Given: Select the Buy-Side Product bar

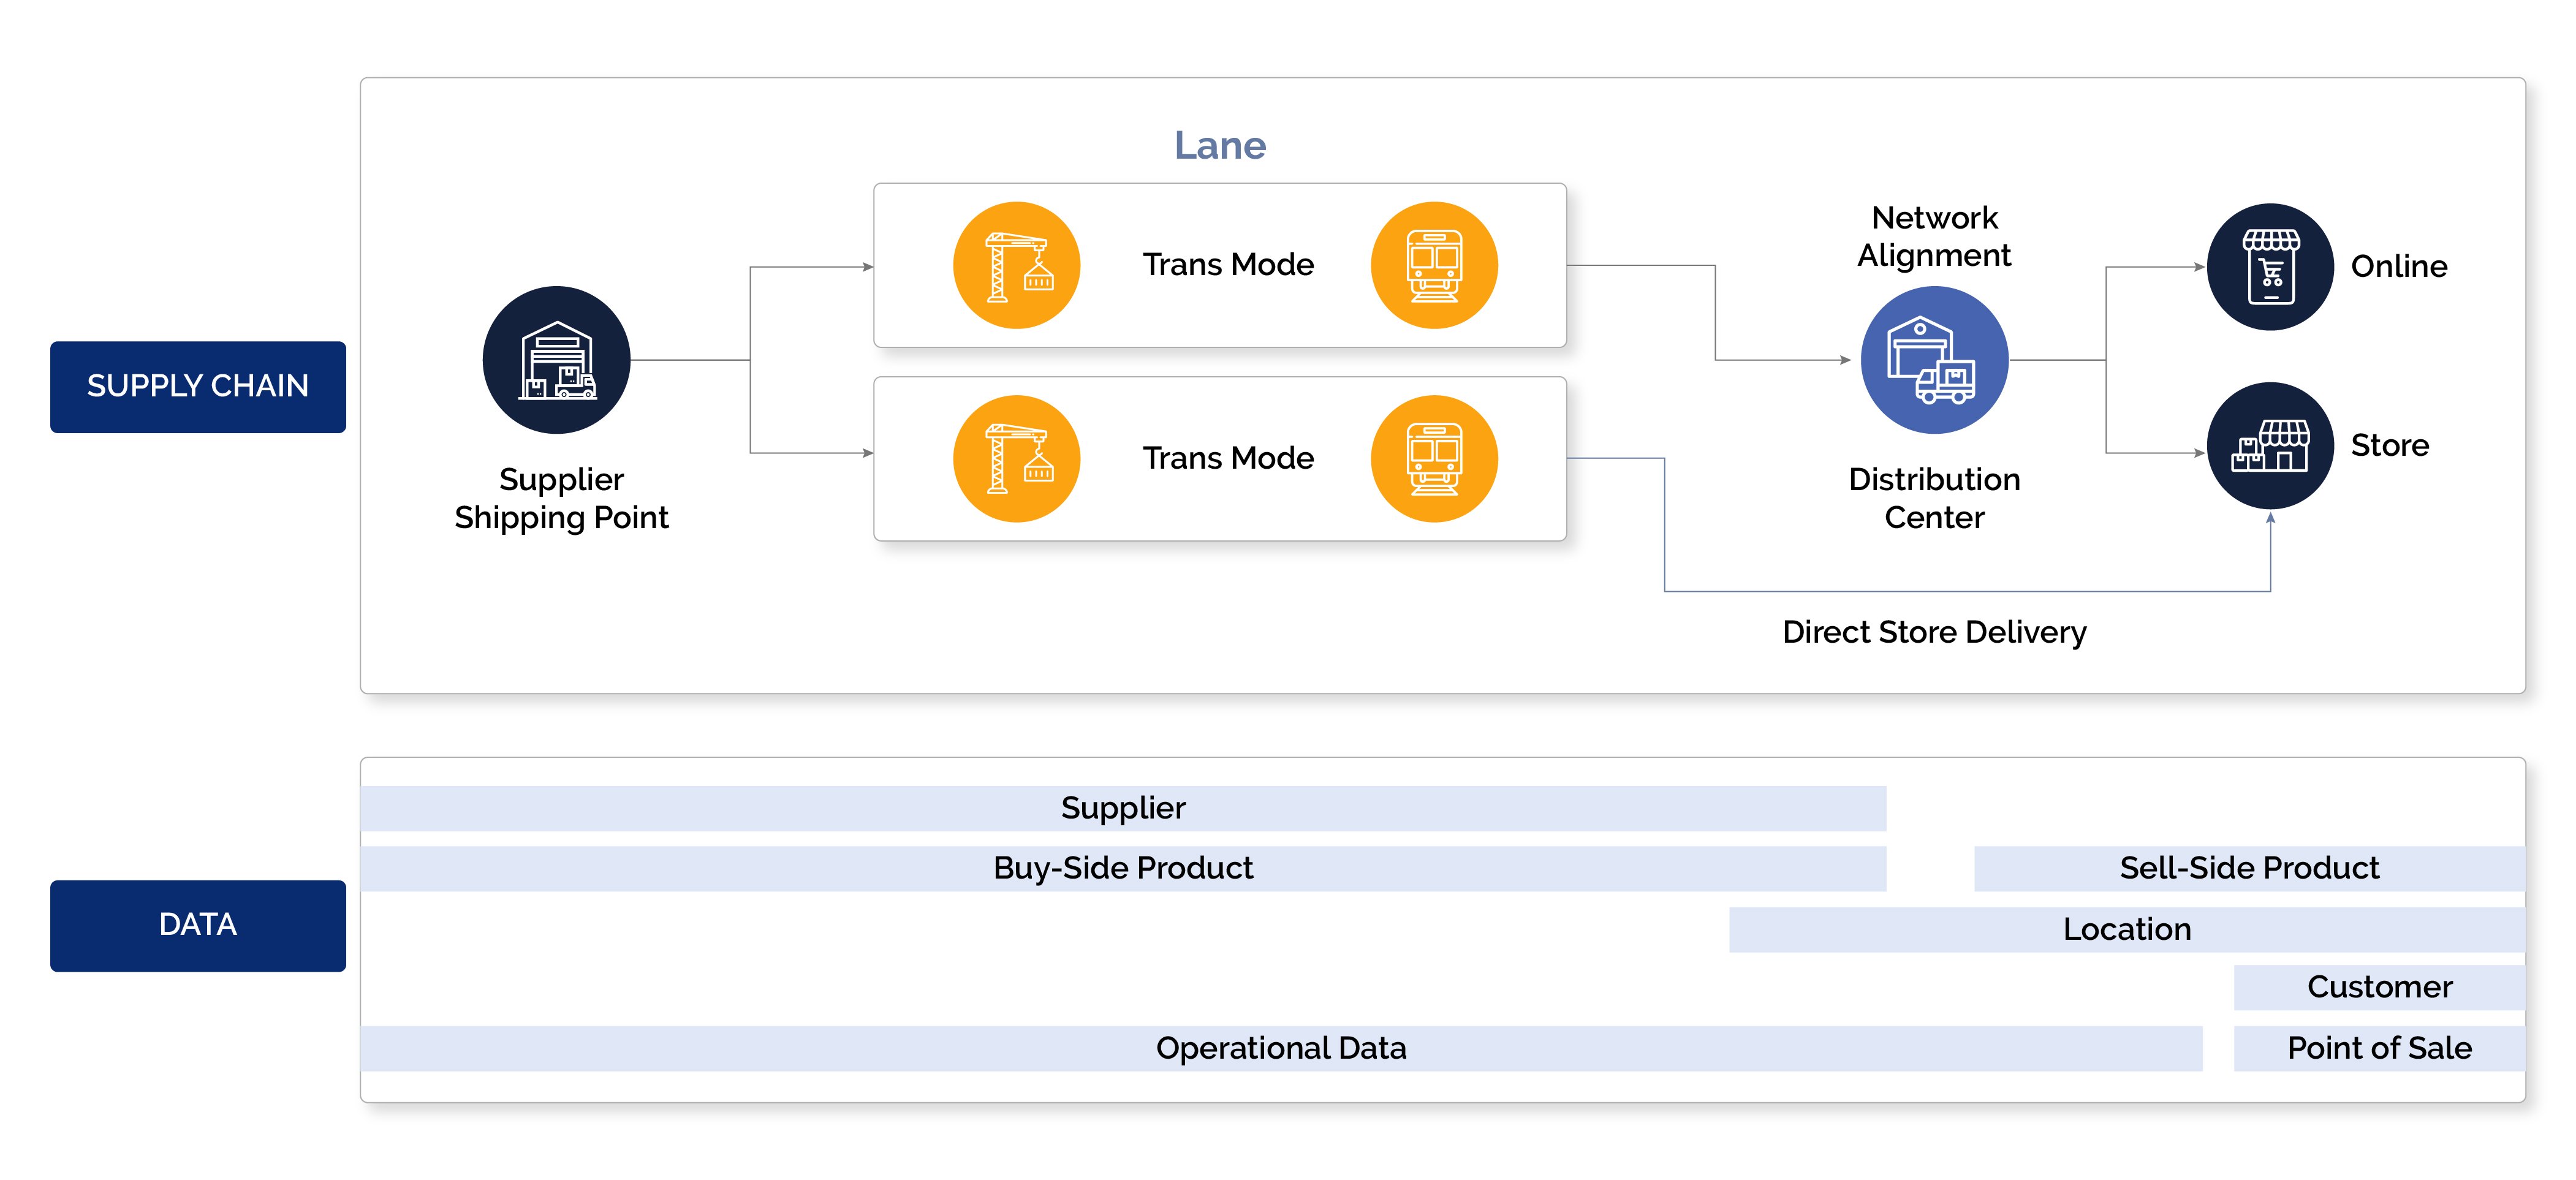Looking at the screenshot, I should pyautogui.click(x=1122, y=868).
